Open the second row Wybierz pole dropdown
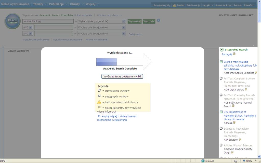 pos(124,27)
